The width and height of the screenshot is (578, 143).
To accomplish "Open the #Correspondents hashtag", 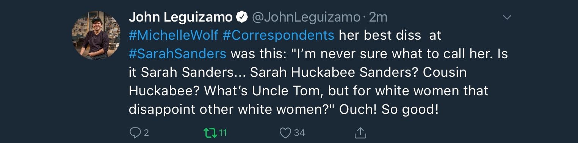I will [279, 36].
